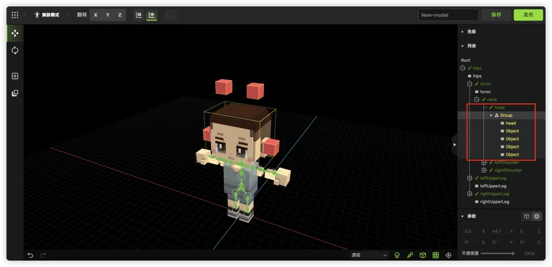Toggle the bone skeleton display icon

click(410, 255)
